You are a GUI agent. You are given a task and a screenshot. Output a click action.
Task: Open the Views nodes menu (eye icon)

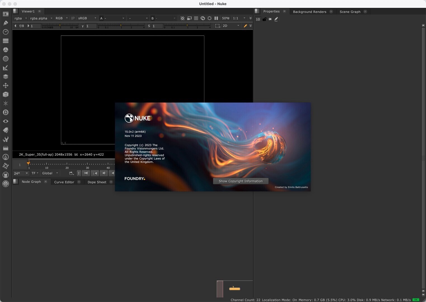6,121
